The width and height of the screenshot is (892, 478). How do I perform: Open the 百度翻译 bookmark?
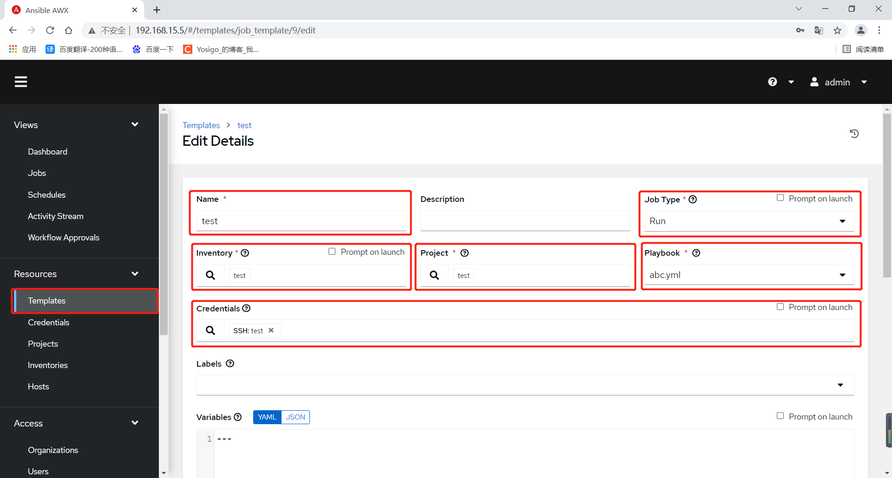(x=84, y=49)
